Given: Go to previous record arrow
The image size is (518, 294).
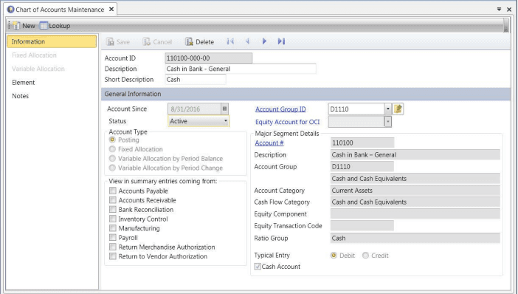Looking at the screenshot, I should pos(247,41).
